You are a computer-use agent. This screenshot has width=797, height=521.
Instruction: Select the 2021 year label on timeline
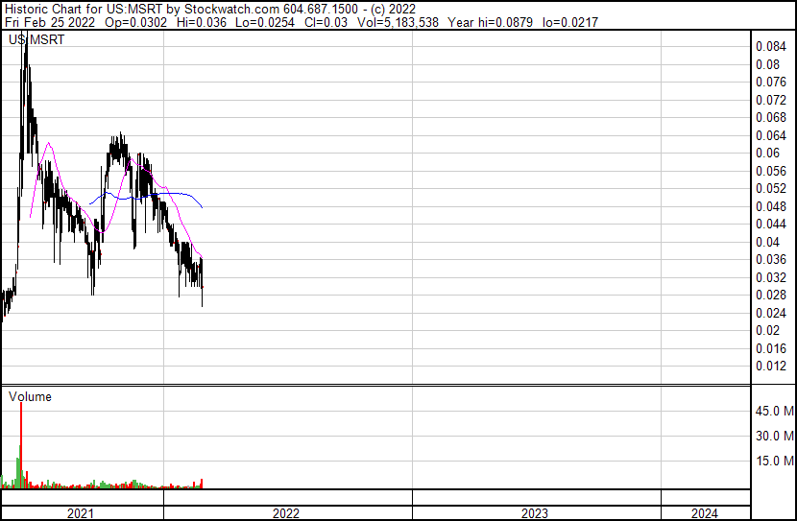pyautogui.click(x=81, y=513)
